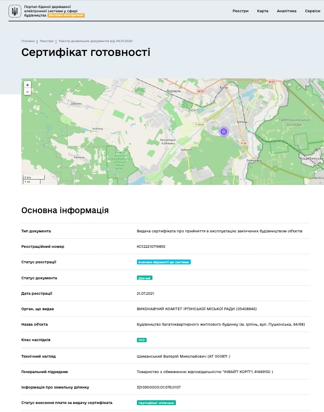324x412 pixels.
Task: Click the Буча town label on map
Action: 224,87
